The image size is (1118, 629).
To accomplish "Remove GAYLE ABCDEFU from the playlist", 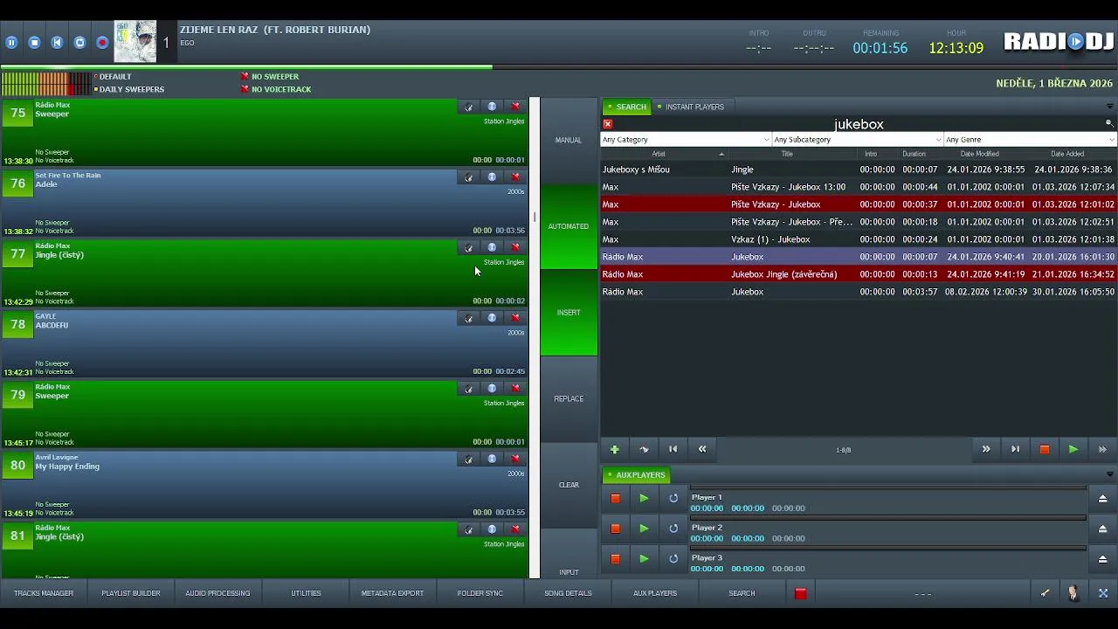I will [515, 318].
